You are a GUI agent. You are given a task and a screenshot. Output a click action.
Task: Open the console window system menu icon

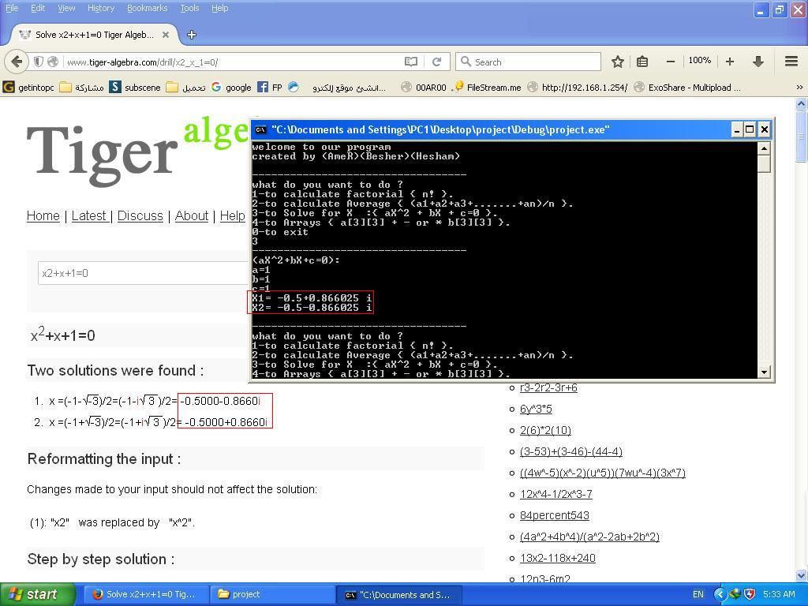point(260,129)
